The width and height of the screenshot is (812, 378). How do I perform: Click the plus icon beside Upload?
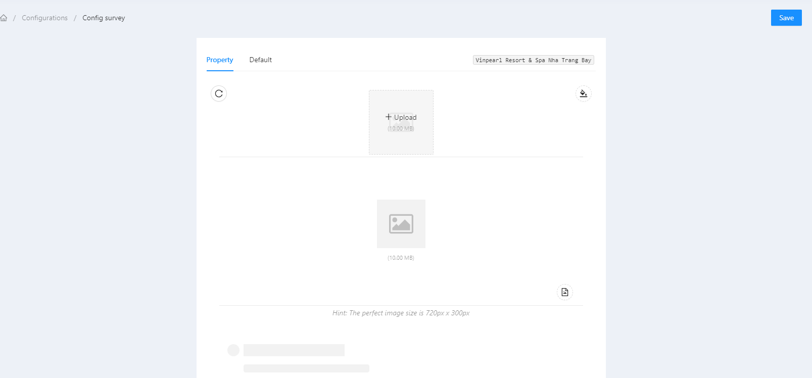388,117
